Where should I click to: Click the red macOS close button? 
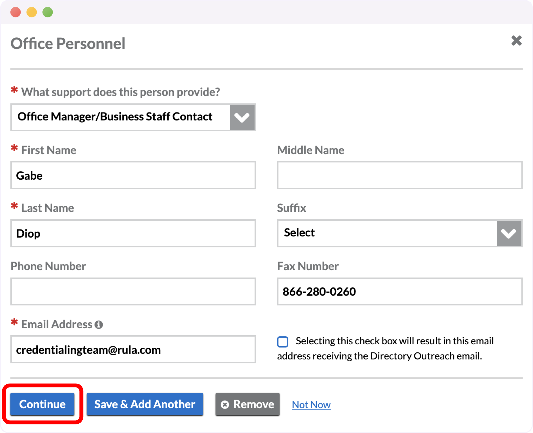(16, 12)
